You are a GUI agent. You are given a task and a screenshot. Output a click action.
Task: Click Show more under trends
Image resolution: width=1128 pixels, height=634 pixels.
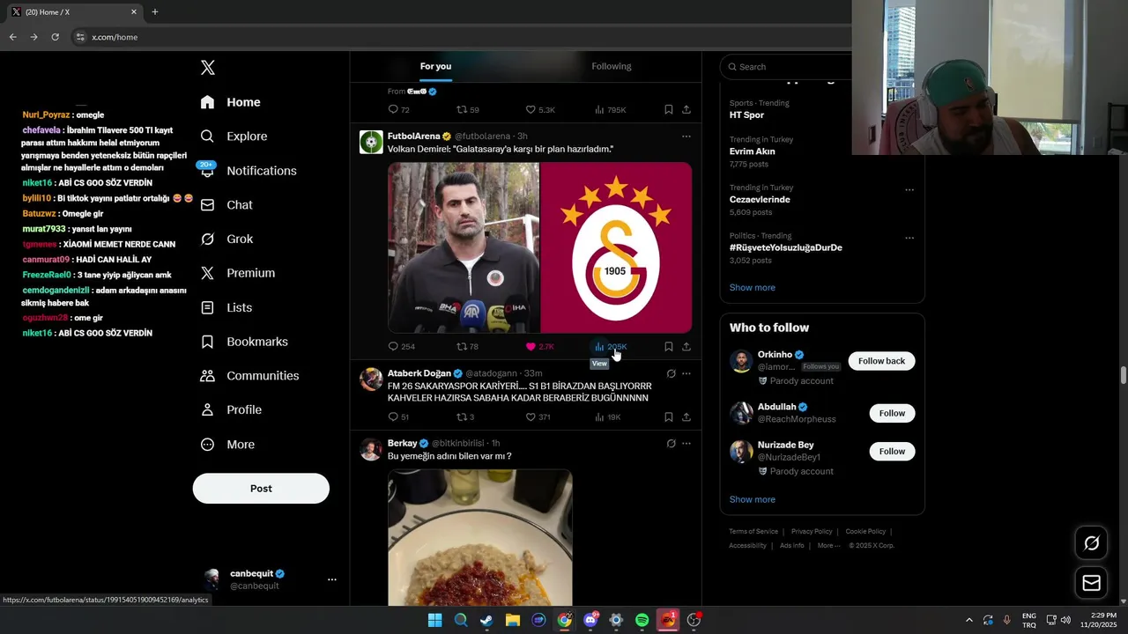[752, 287]
